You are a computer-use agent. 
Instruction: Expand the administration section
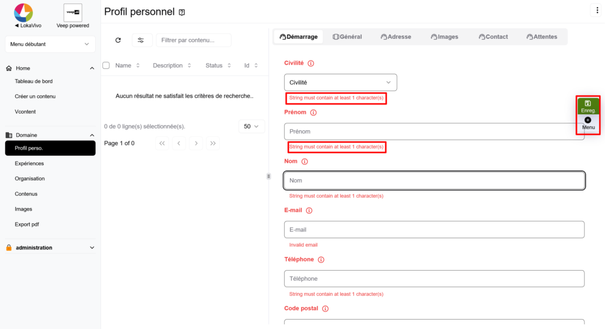(92, 248)
